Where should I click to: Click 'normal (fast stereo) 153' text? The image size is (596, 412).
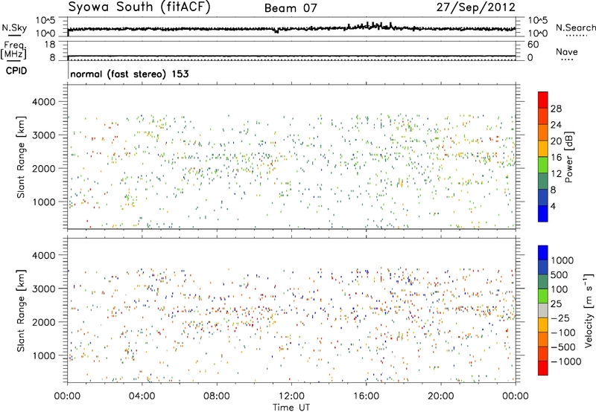tap(130, 74)
